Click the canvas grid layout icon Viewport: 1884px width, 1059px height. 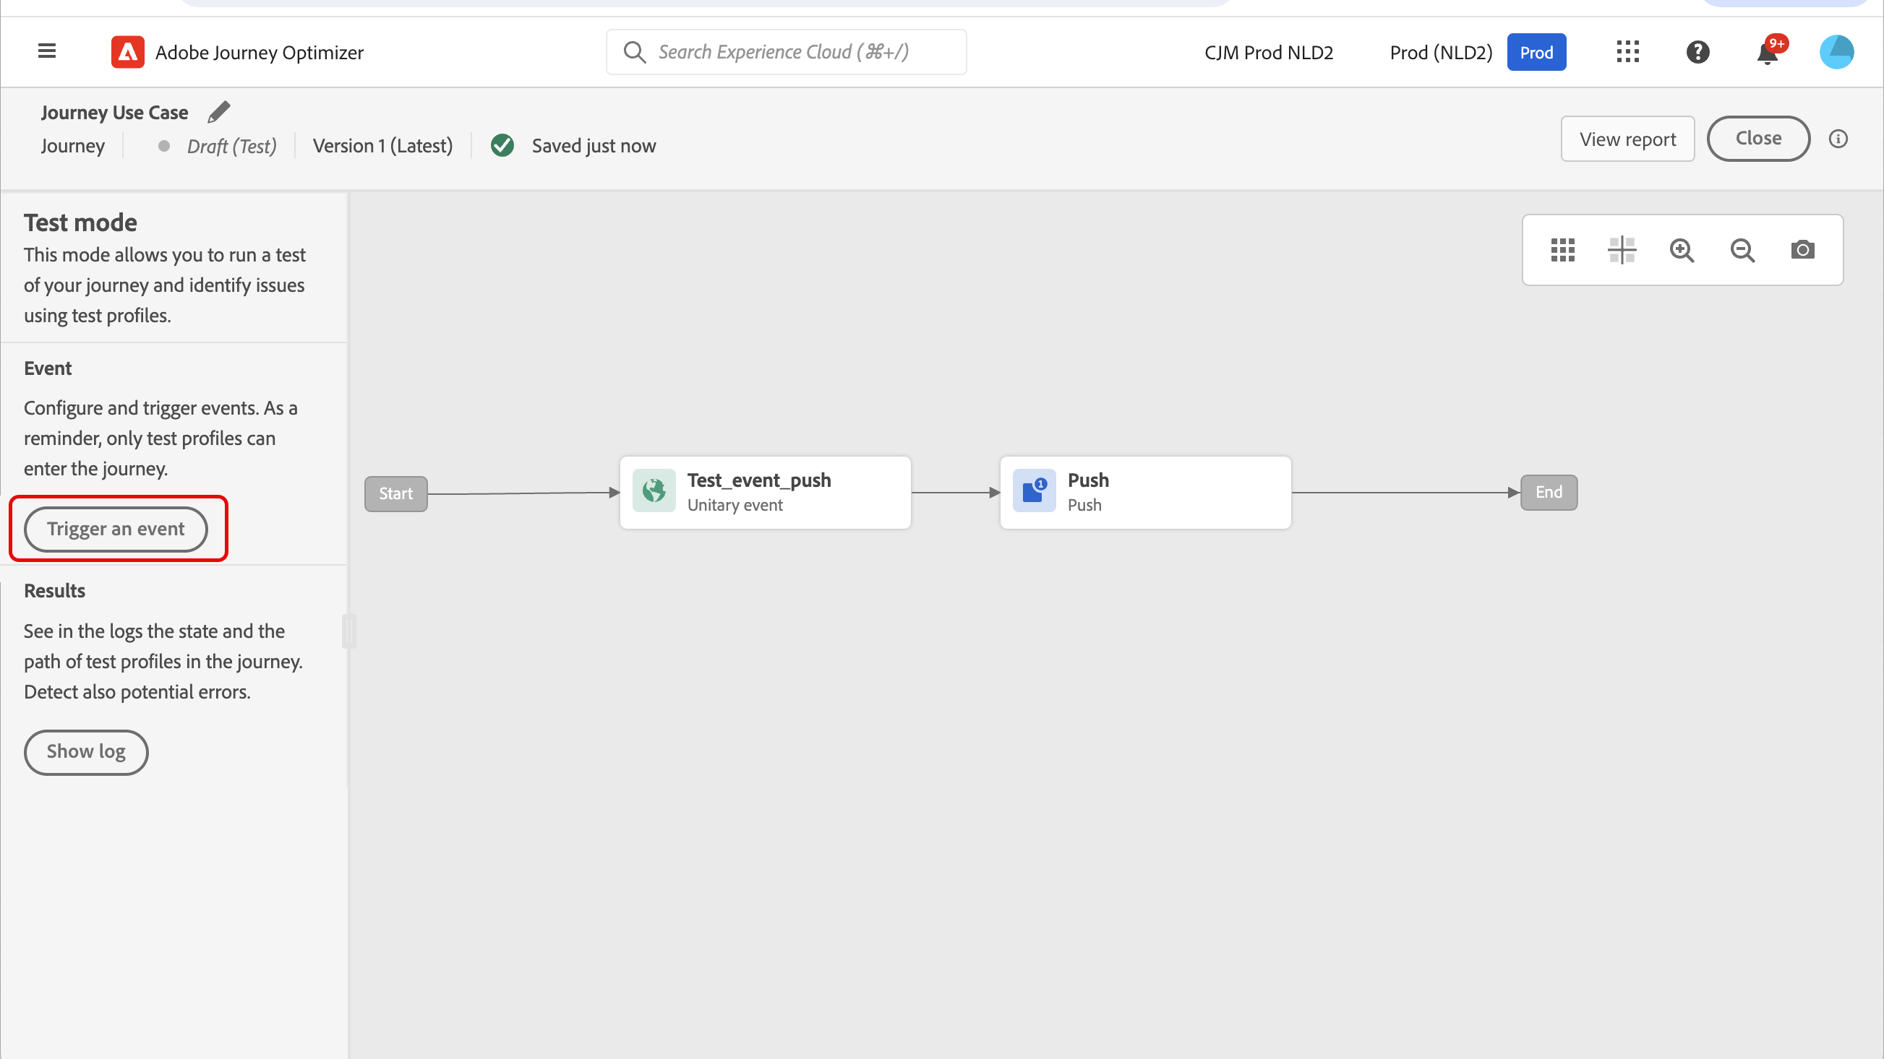[1562, 250]
